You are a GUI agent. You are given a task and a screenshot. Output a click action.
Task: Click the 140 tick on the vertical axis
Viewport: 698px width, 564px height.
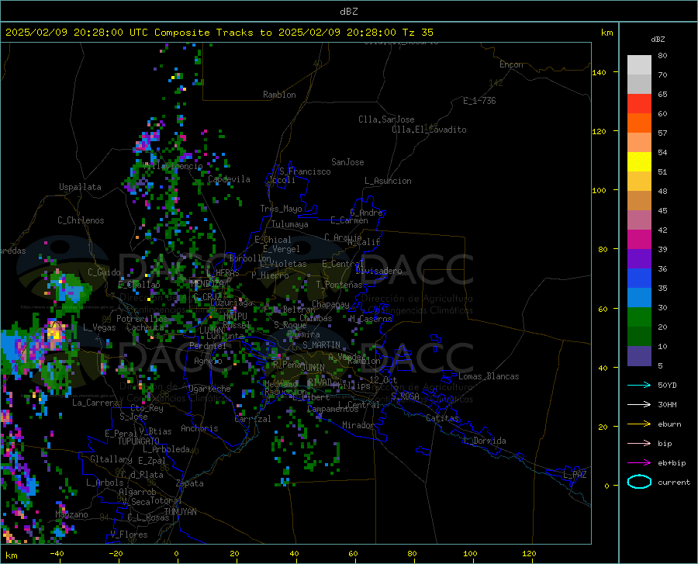(x=599, y=72)
